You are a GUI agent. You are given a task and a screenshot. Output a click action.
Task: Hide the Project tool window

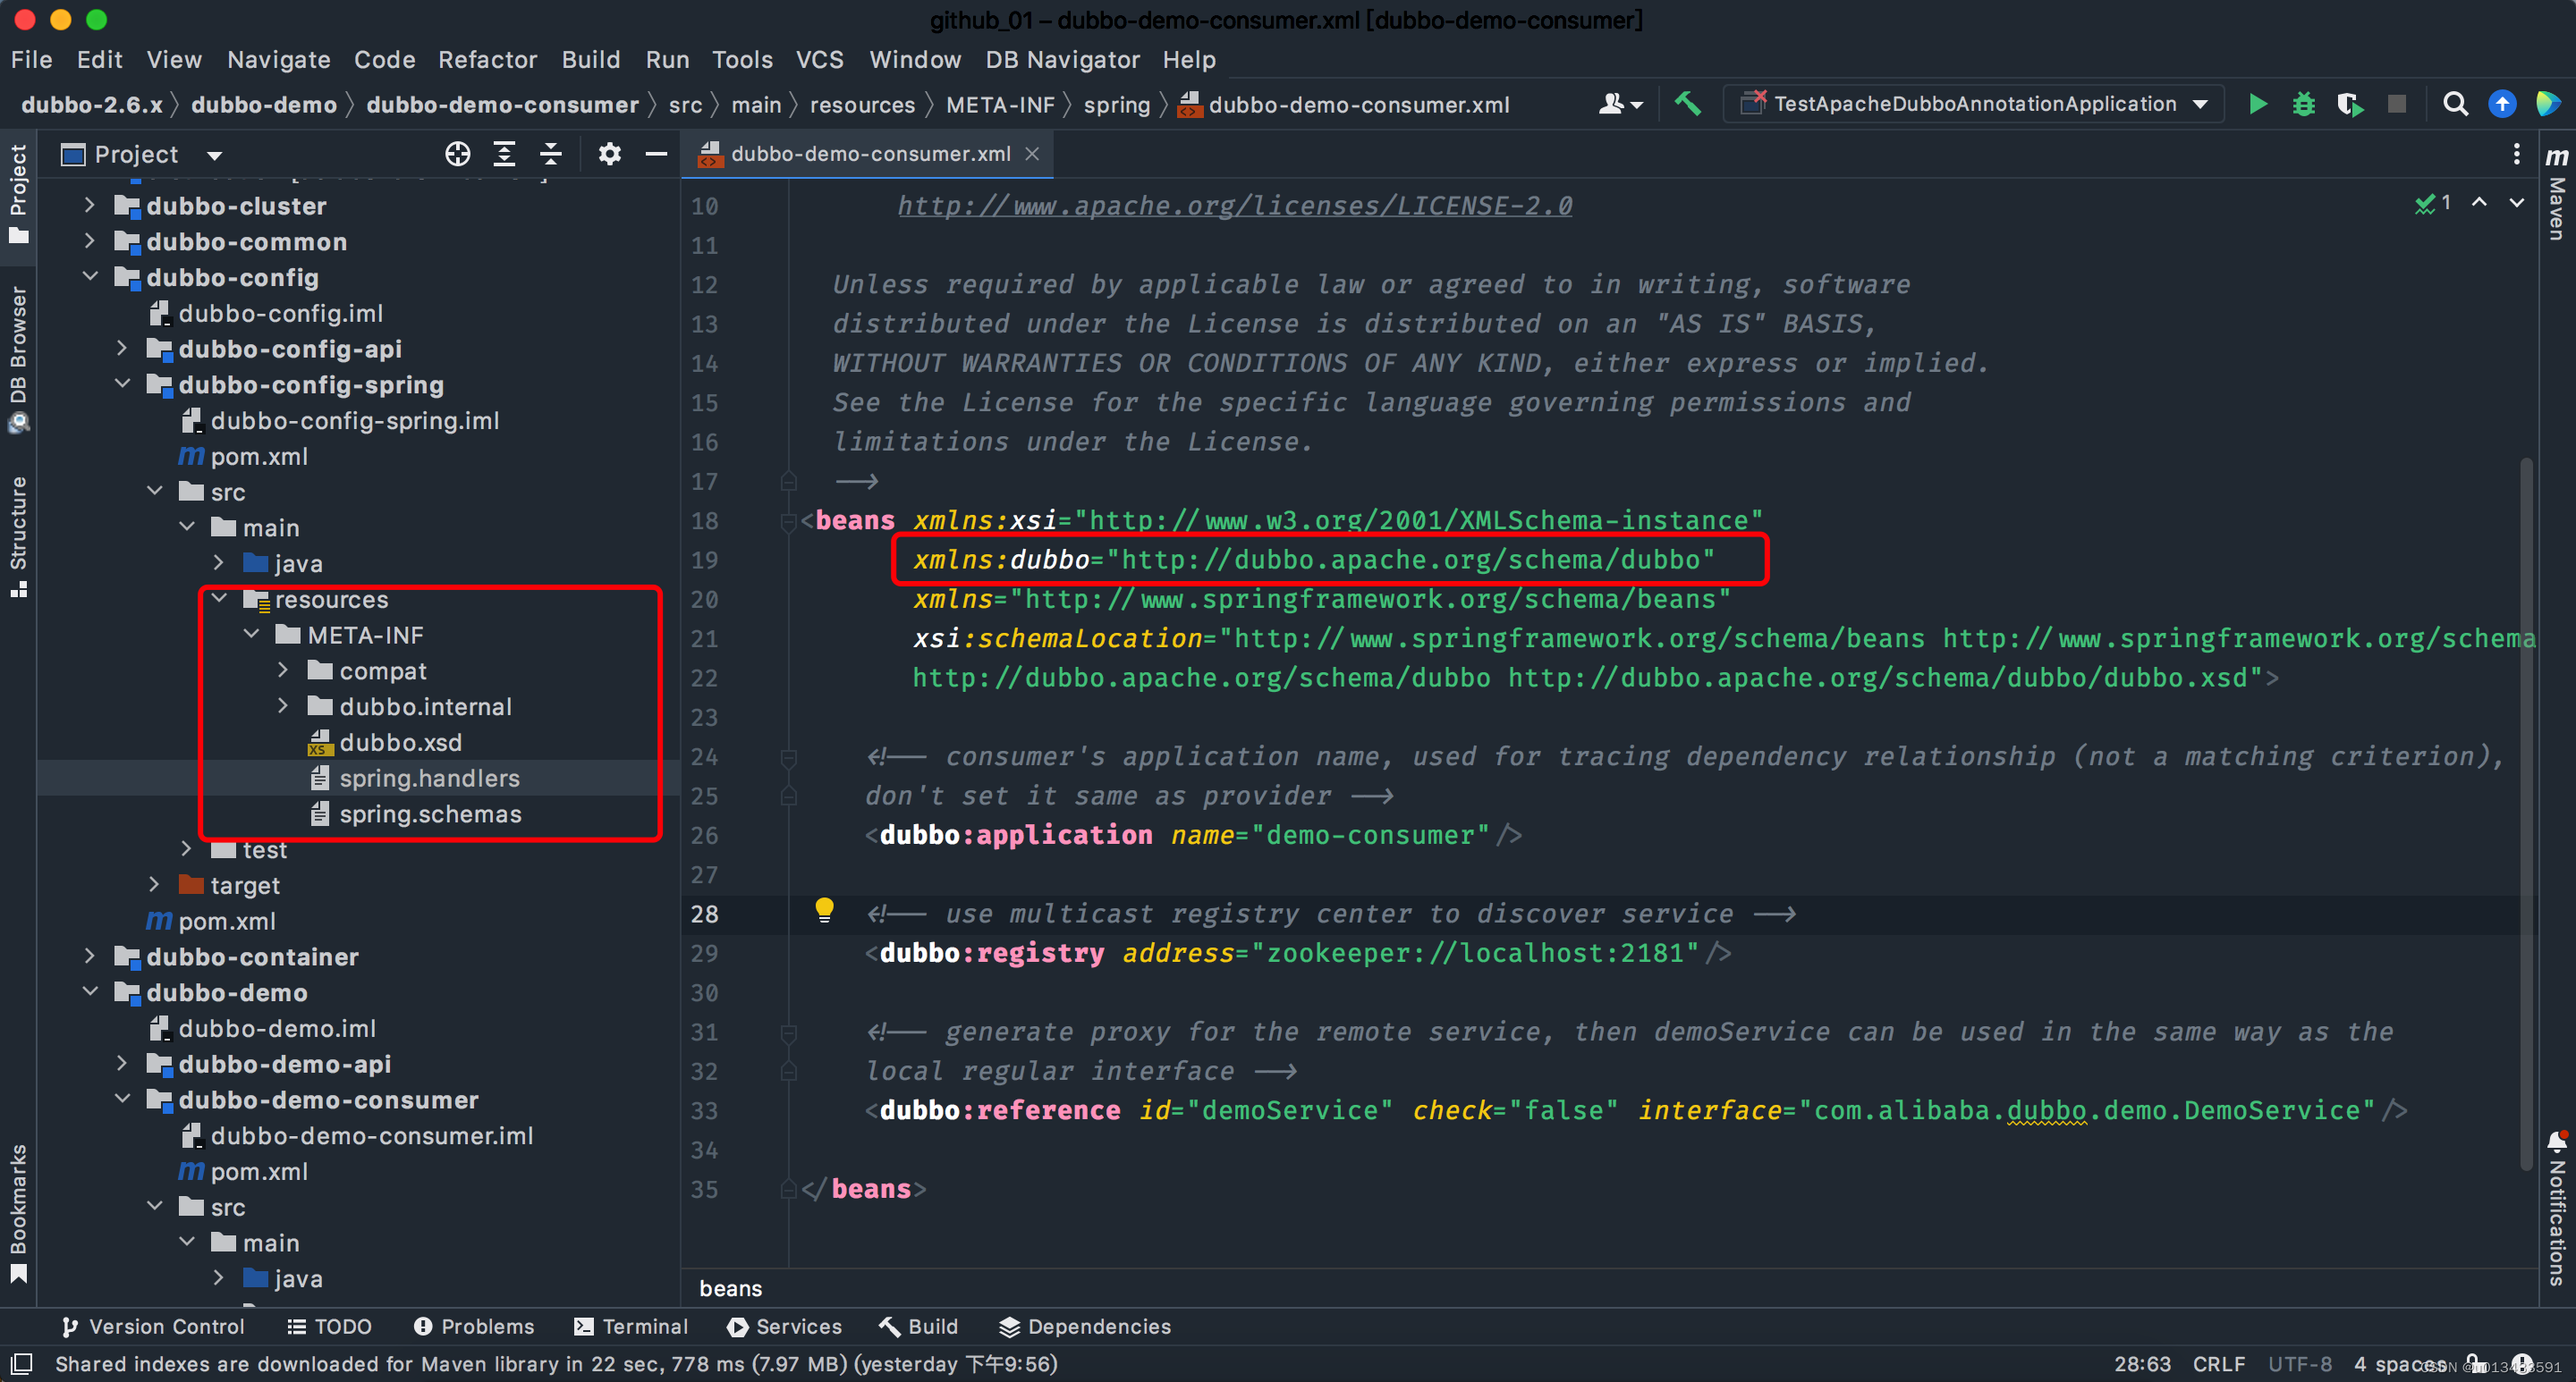tap(656, 154)
